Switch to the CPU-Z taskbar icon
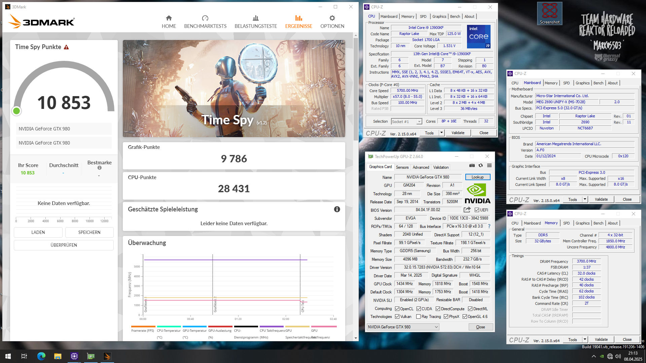 (74, 356)
